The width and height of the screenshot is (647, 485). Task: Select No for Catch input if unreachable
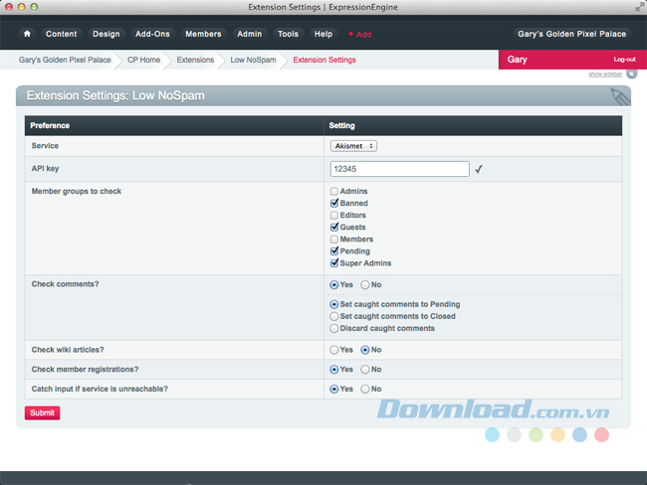coord(365,389)
